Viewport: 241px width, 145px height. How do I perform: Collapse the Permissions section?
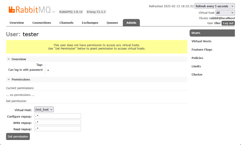point(96,79)
